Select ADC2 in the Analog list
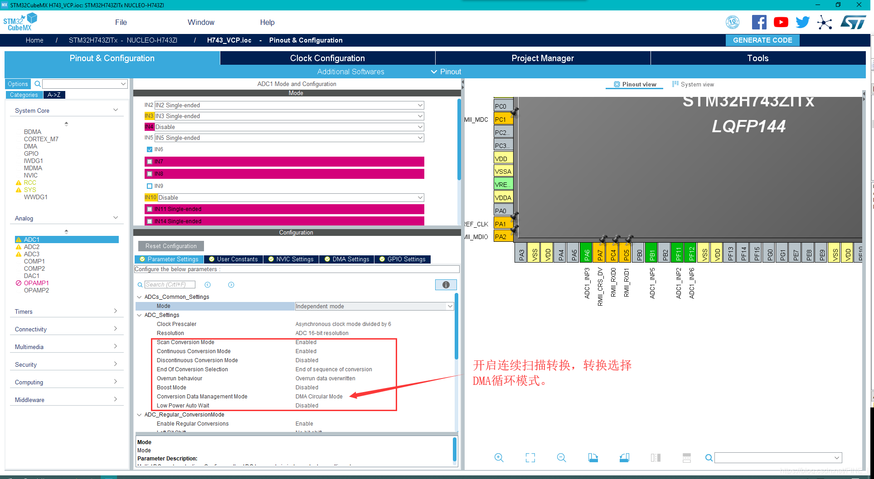This screenshot has height=479, width=874. click(32, 247)
